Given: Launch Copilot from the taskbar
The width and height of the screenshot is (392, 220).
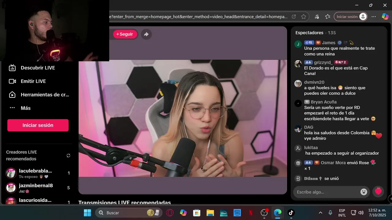Looking at the screenshot, I should click(x=183, y=213).
